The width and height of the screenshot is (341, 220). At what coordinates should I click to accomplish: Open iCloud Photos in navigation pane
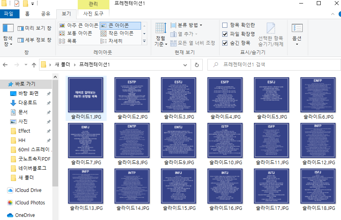tap(30, 202)
